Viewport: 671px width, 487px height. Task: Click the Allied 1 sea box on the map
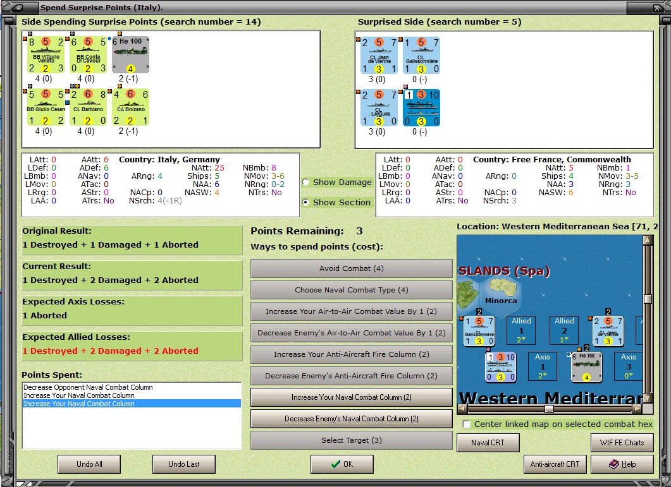pos(521,330)
